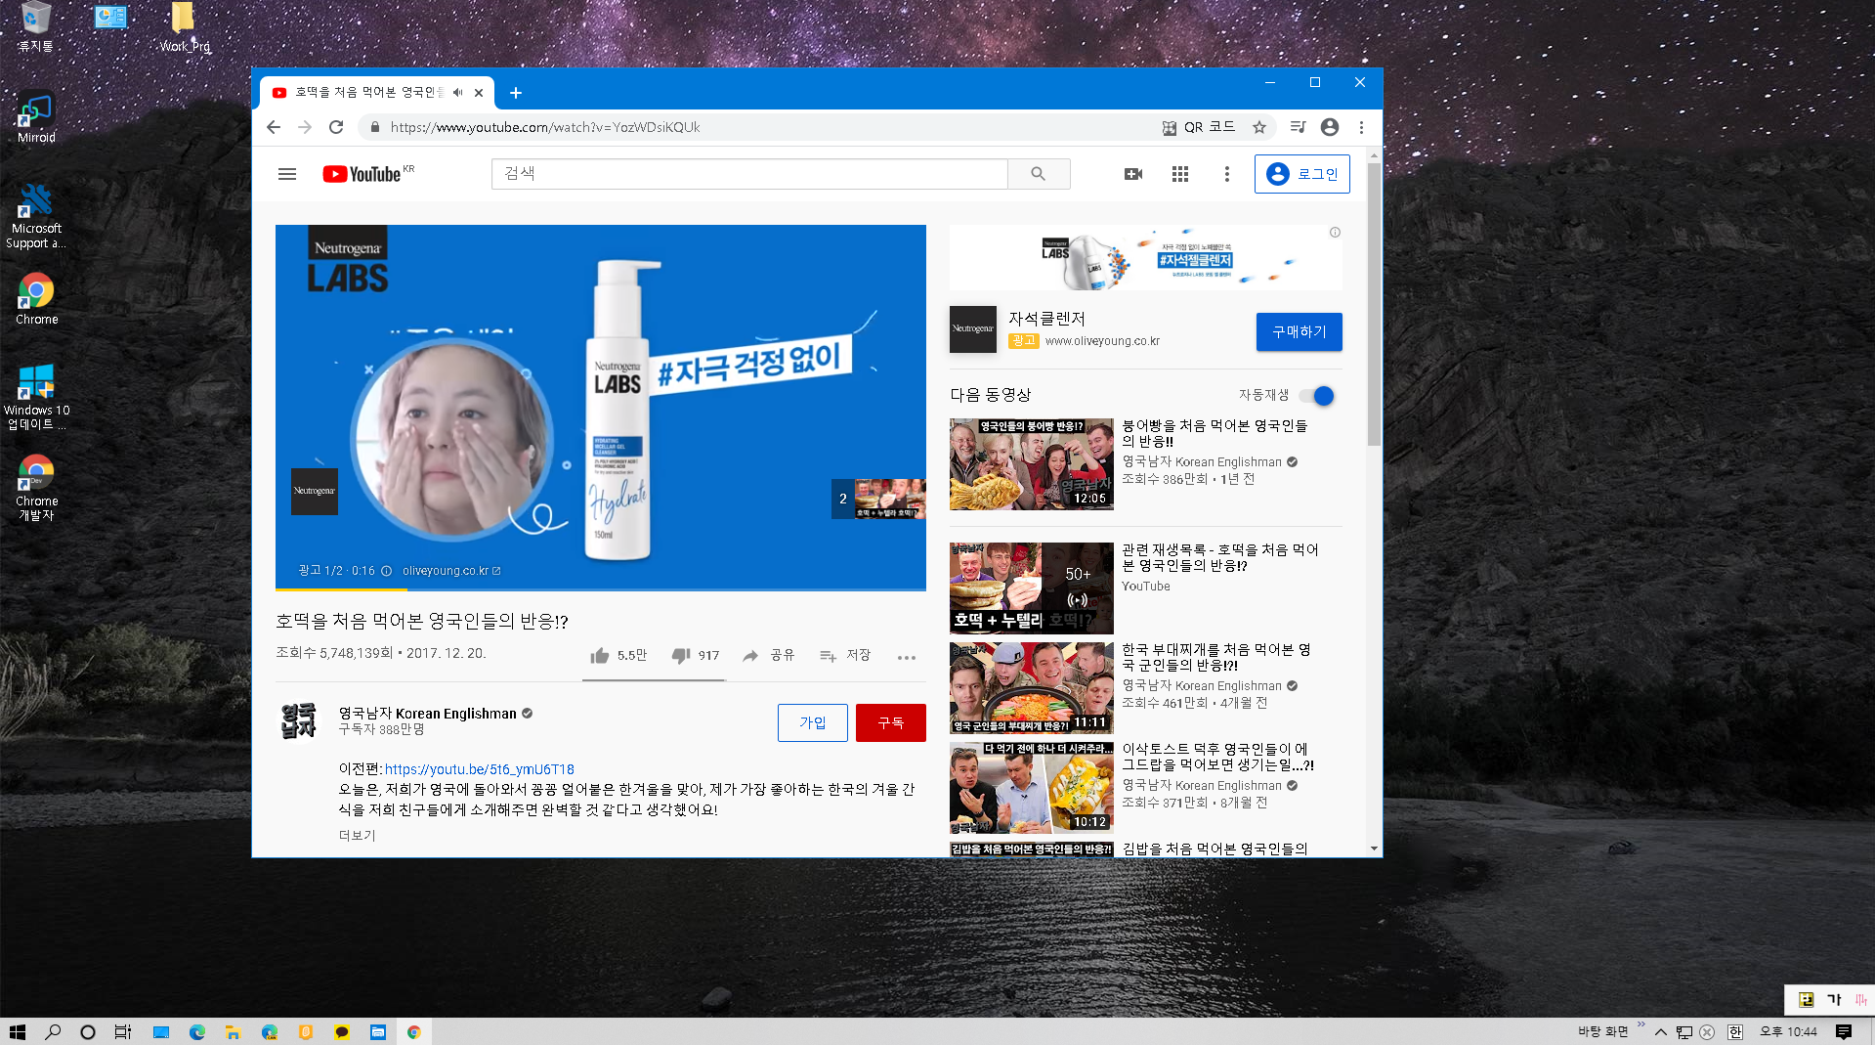Click the search magnifier icon
This screenshot has width=1875, height=1045.
pyautogui.click(x=1038, y=173)
